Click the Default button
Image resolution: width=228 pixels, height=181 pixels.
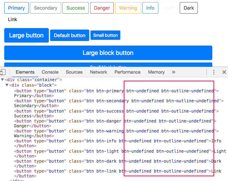tap(70, 35)
